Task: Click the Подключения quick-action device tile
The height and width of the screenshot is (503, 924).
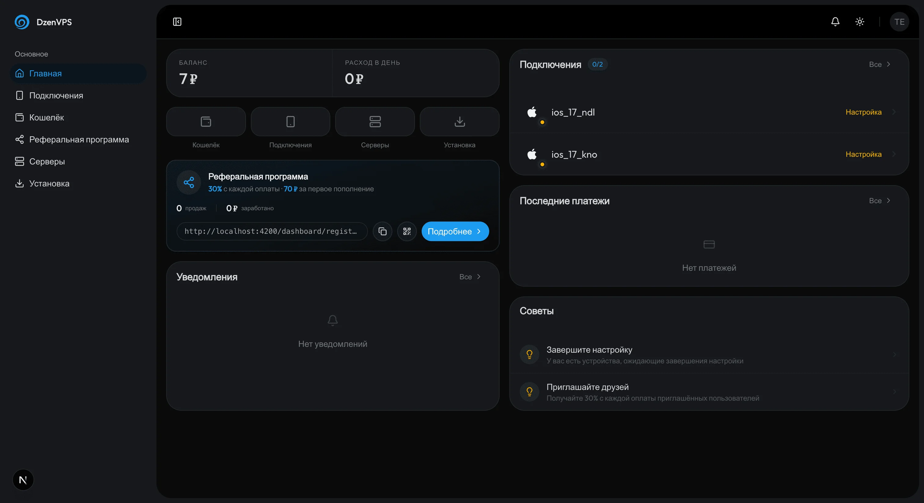Action: (x=290, y=122)
